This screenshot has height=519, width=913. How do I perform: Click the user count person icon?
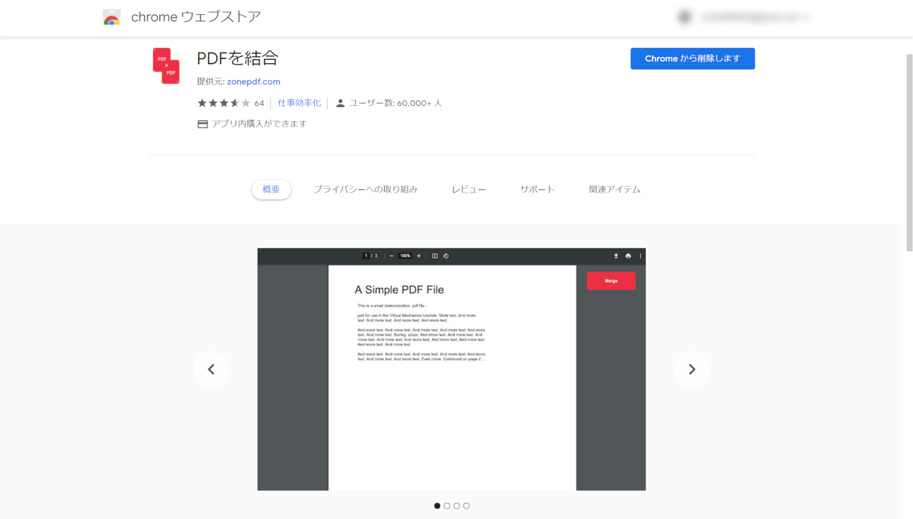(x=340, y=103)
